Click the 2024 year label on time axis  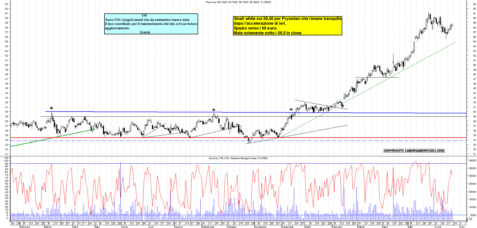(x=308, y=227)
